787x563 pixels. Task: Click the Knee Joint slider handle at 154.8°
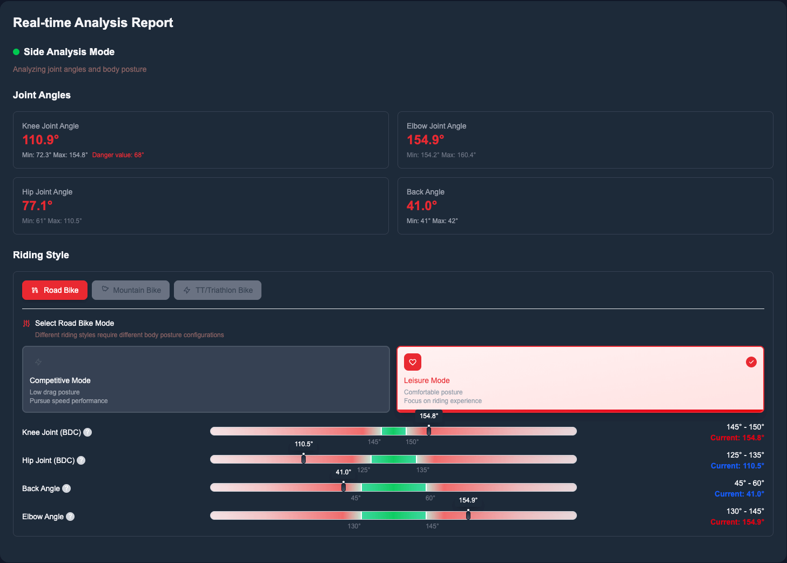[429, 431]
